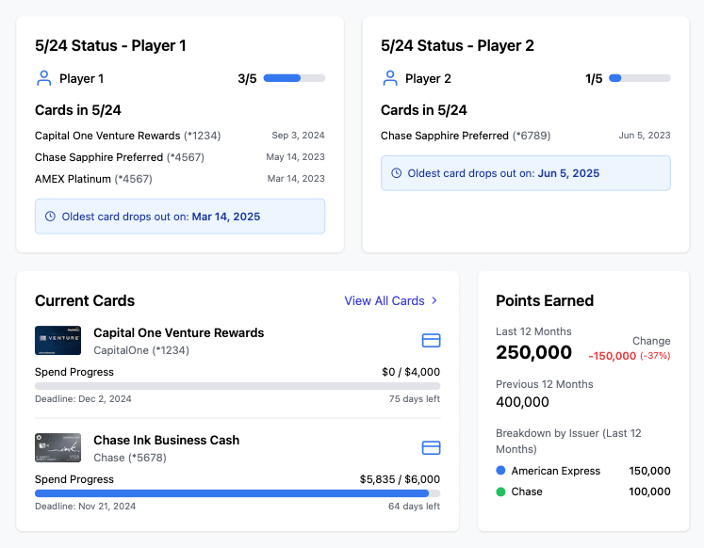The height and width of the screenshot is (548, 704).
Task: Click the 5/24 Status - Player 1 heading
Action: tap(110, 45)
